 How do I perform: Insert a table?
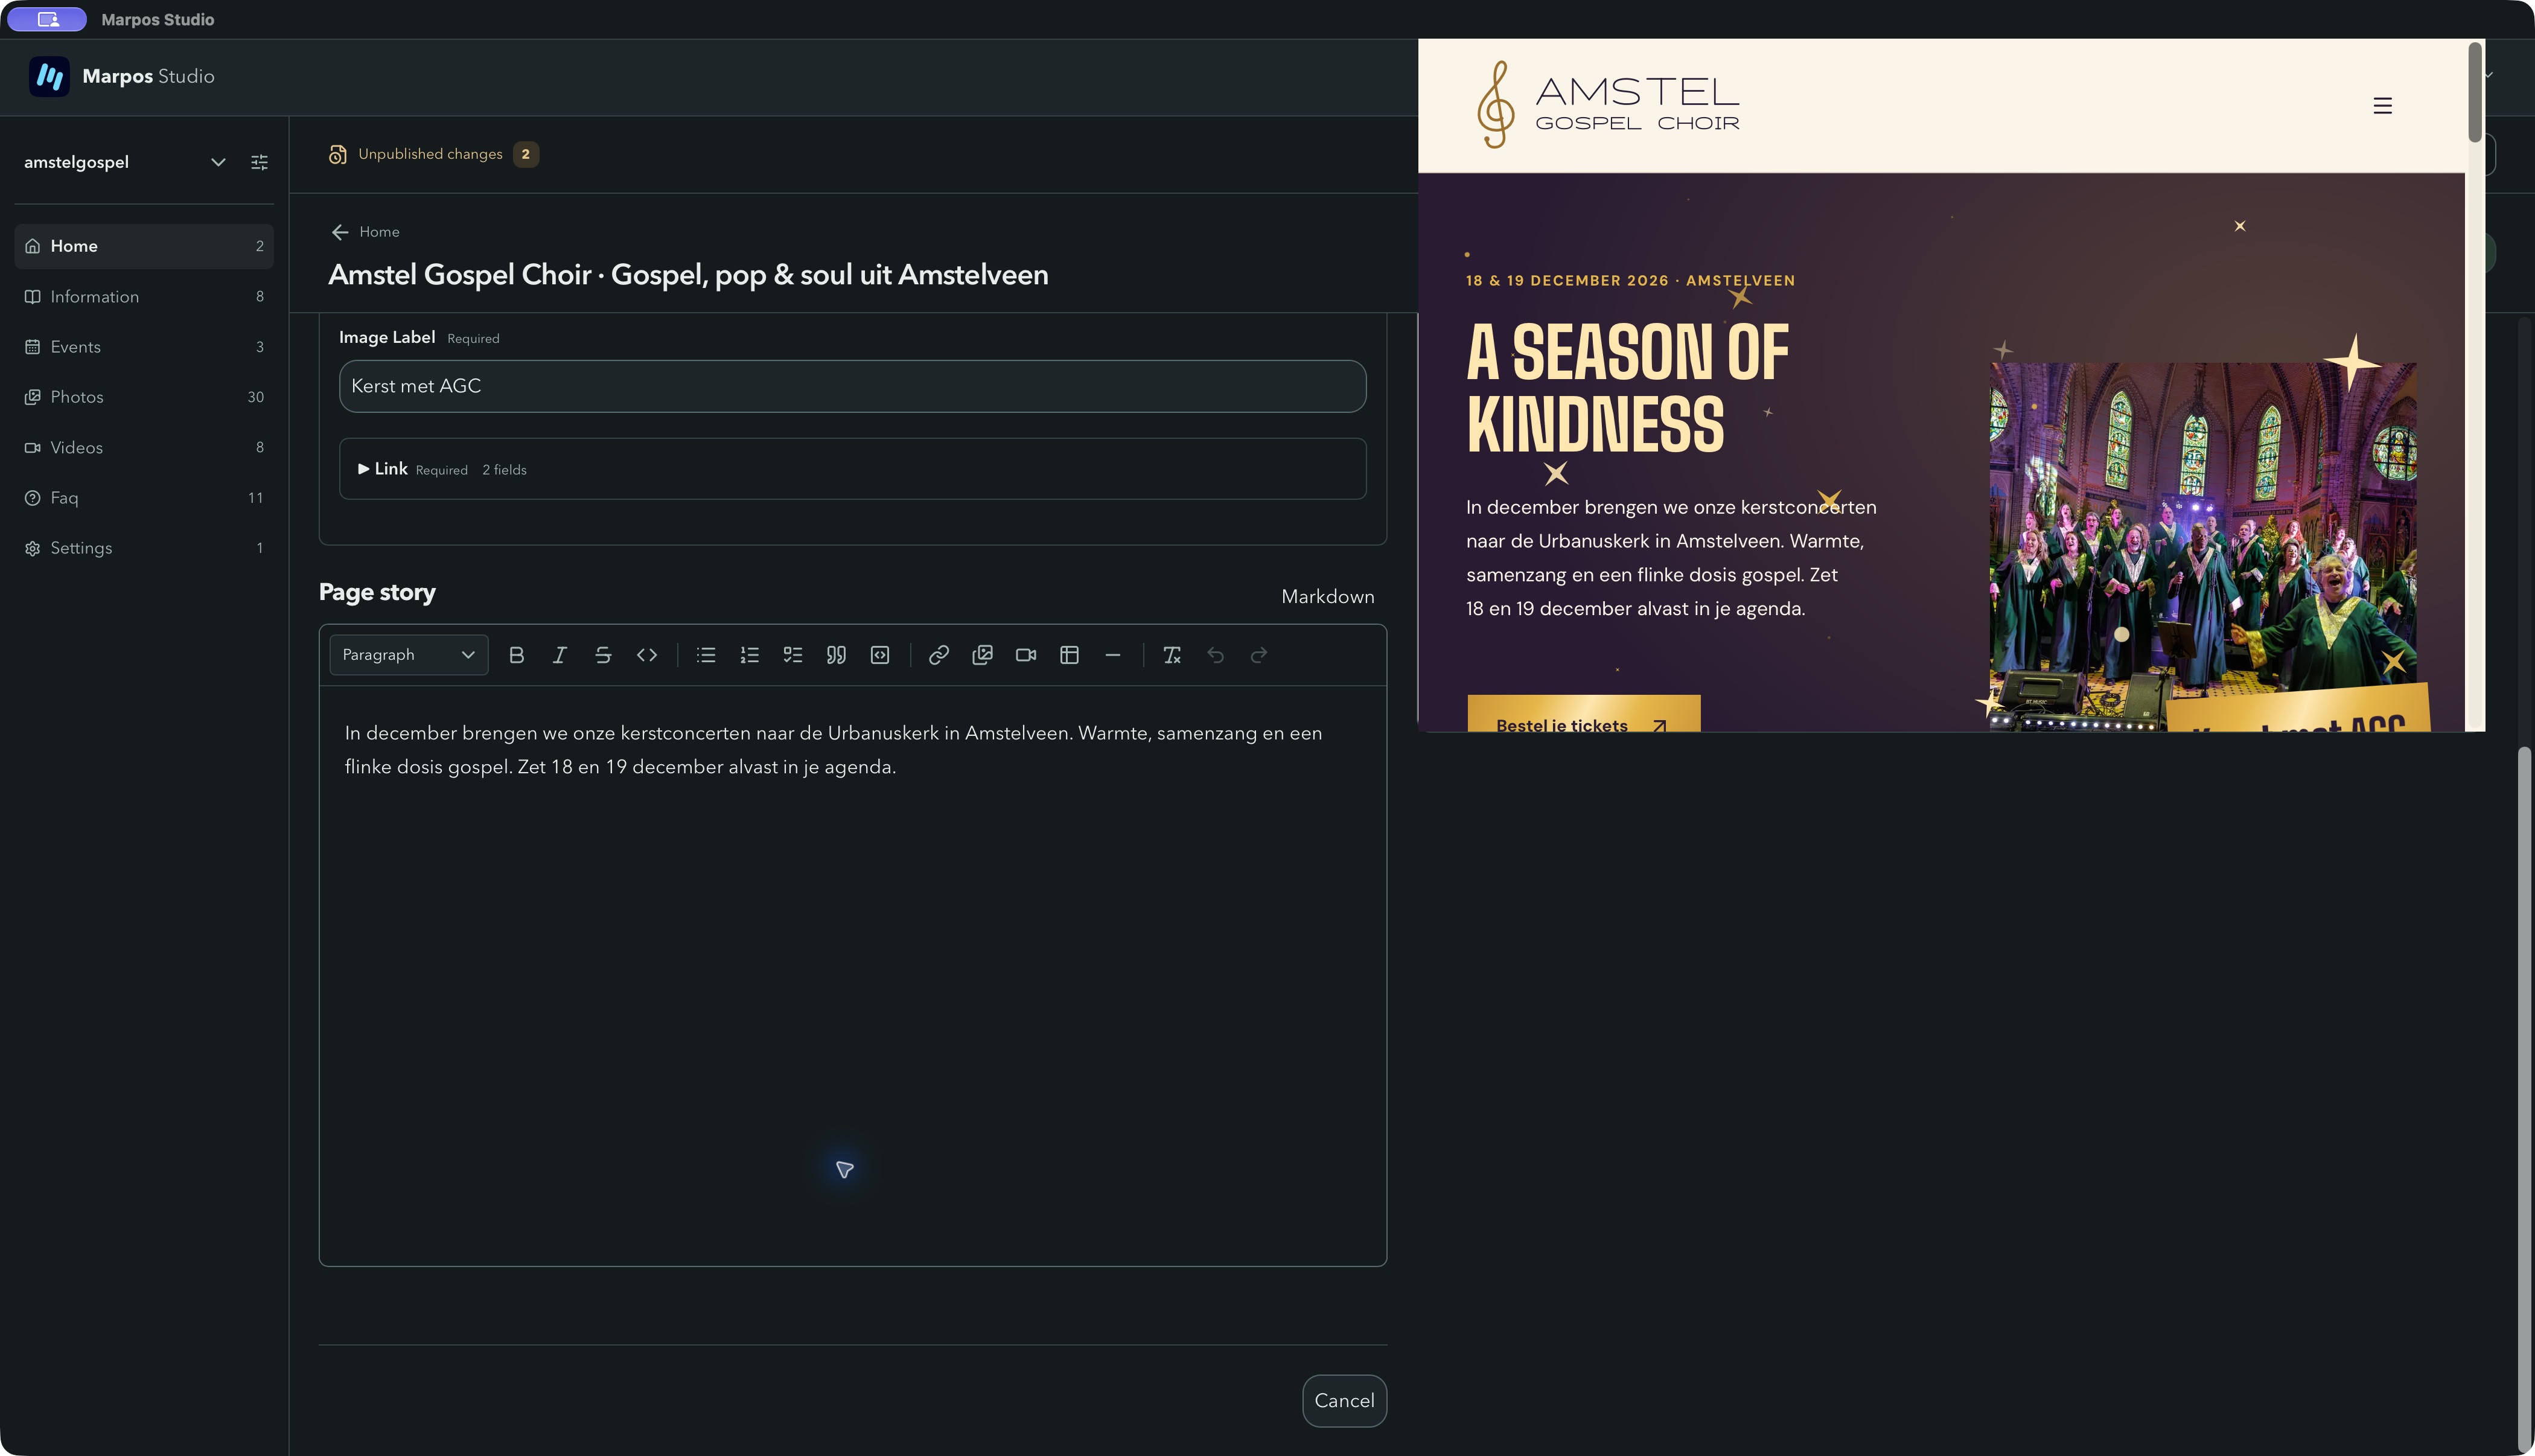(1070, 655)
